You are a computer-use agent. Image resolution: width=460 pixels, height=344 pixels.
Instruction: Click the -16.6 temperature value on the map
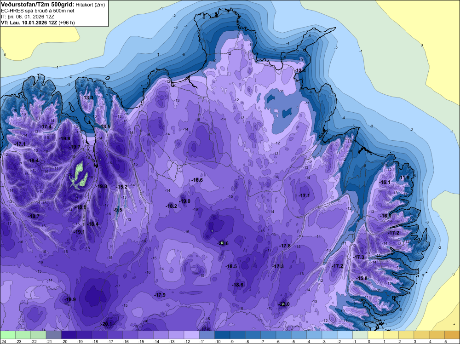click(x=197, y=180)
